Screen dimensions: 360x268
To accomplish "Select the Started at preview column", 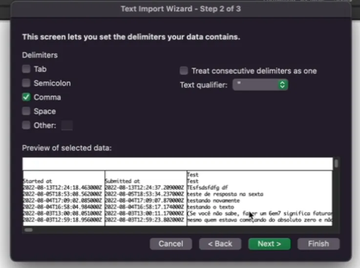I will point(64,198).
